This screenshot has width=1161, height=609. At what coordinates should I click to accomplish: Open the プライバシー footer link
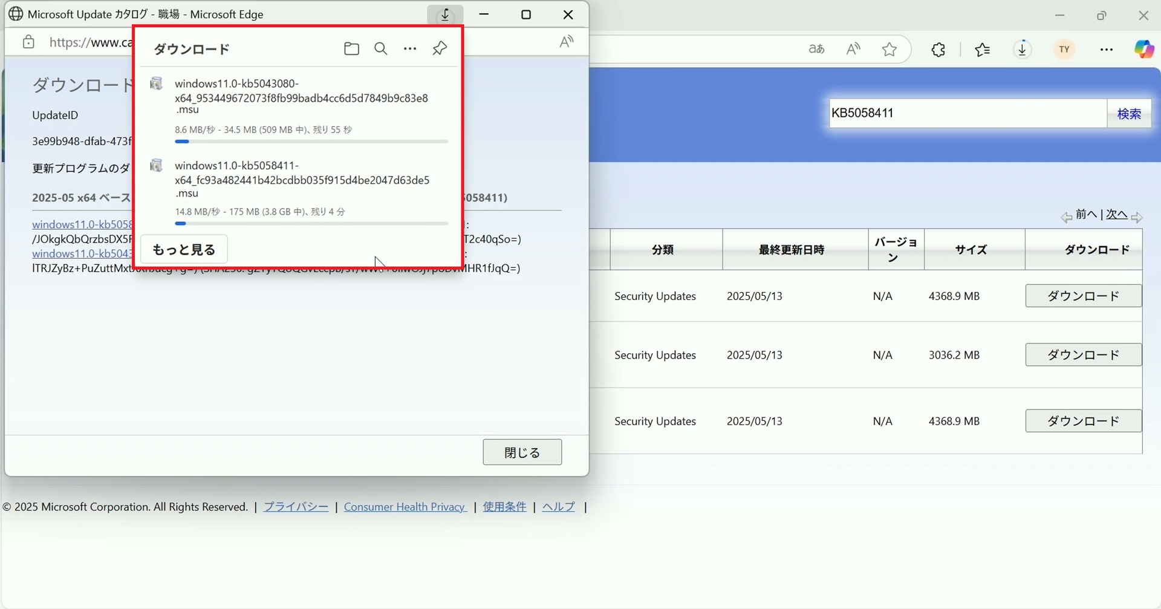tap(296, 507)
